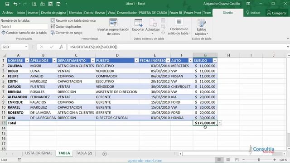Click the Cancel (X) icon in formula bar
The width and height of the screenshot is (290, 163).
tap(42, 47)
